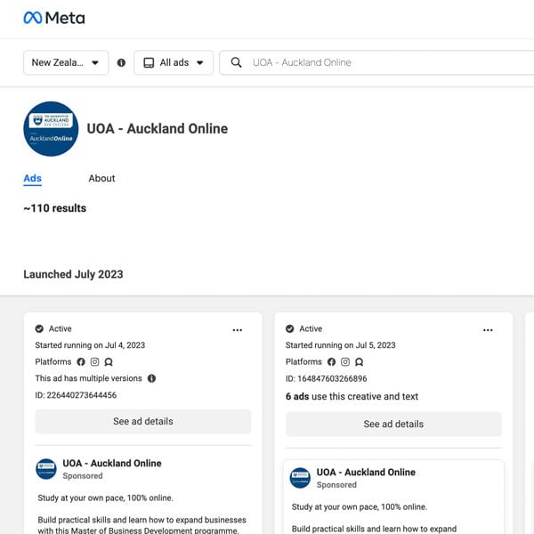Click advertiser avatar in Jul 5 ad preview
This screenshot has height=534, width=534.
pos(300,478)
